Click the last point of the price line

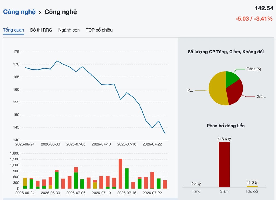point(165,133)
